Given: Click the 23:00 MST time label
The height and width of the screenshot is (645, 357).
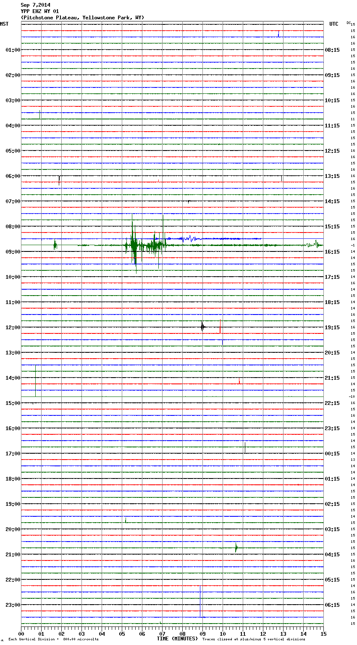Looking at the screenshot, I should 13,605.
